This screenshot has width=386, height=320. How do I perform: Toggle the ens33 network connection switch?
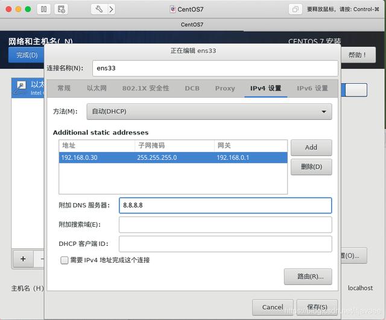354,90
